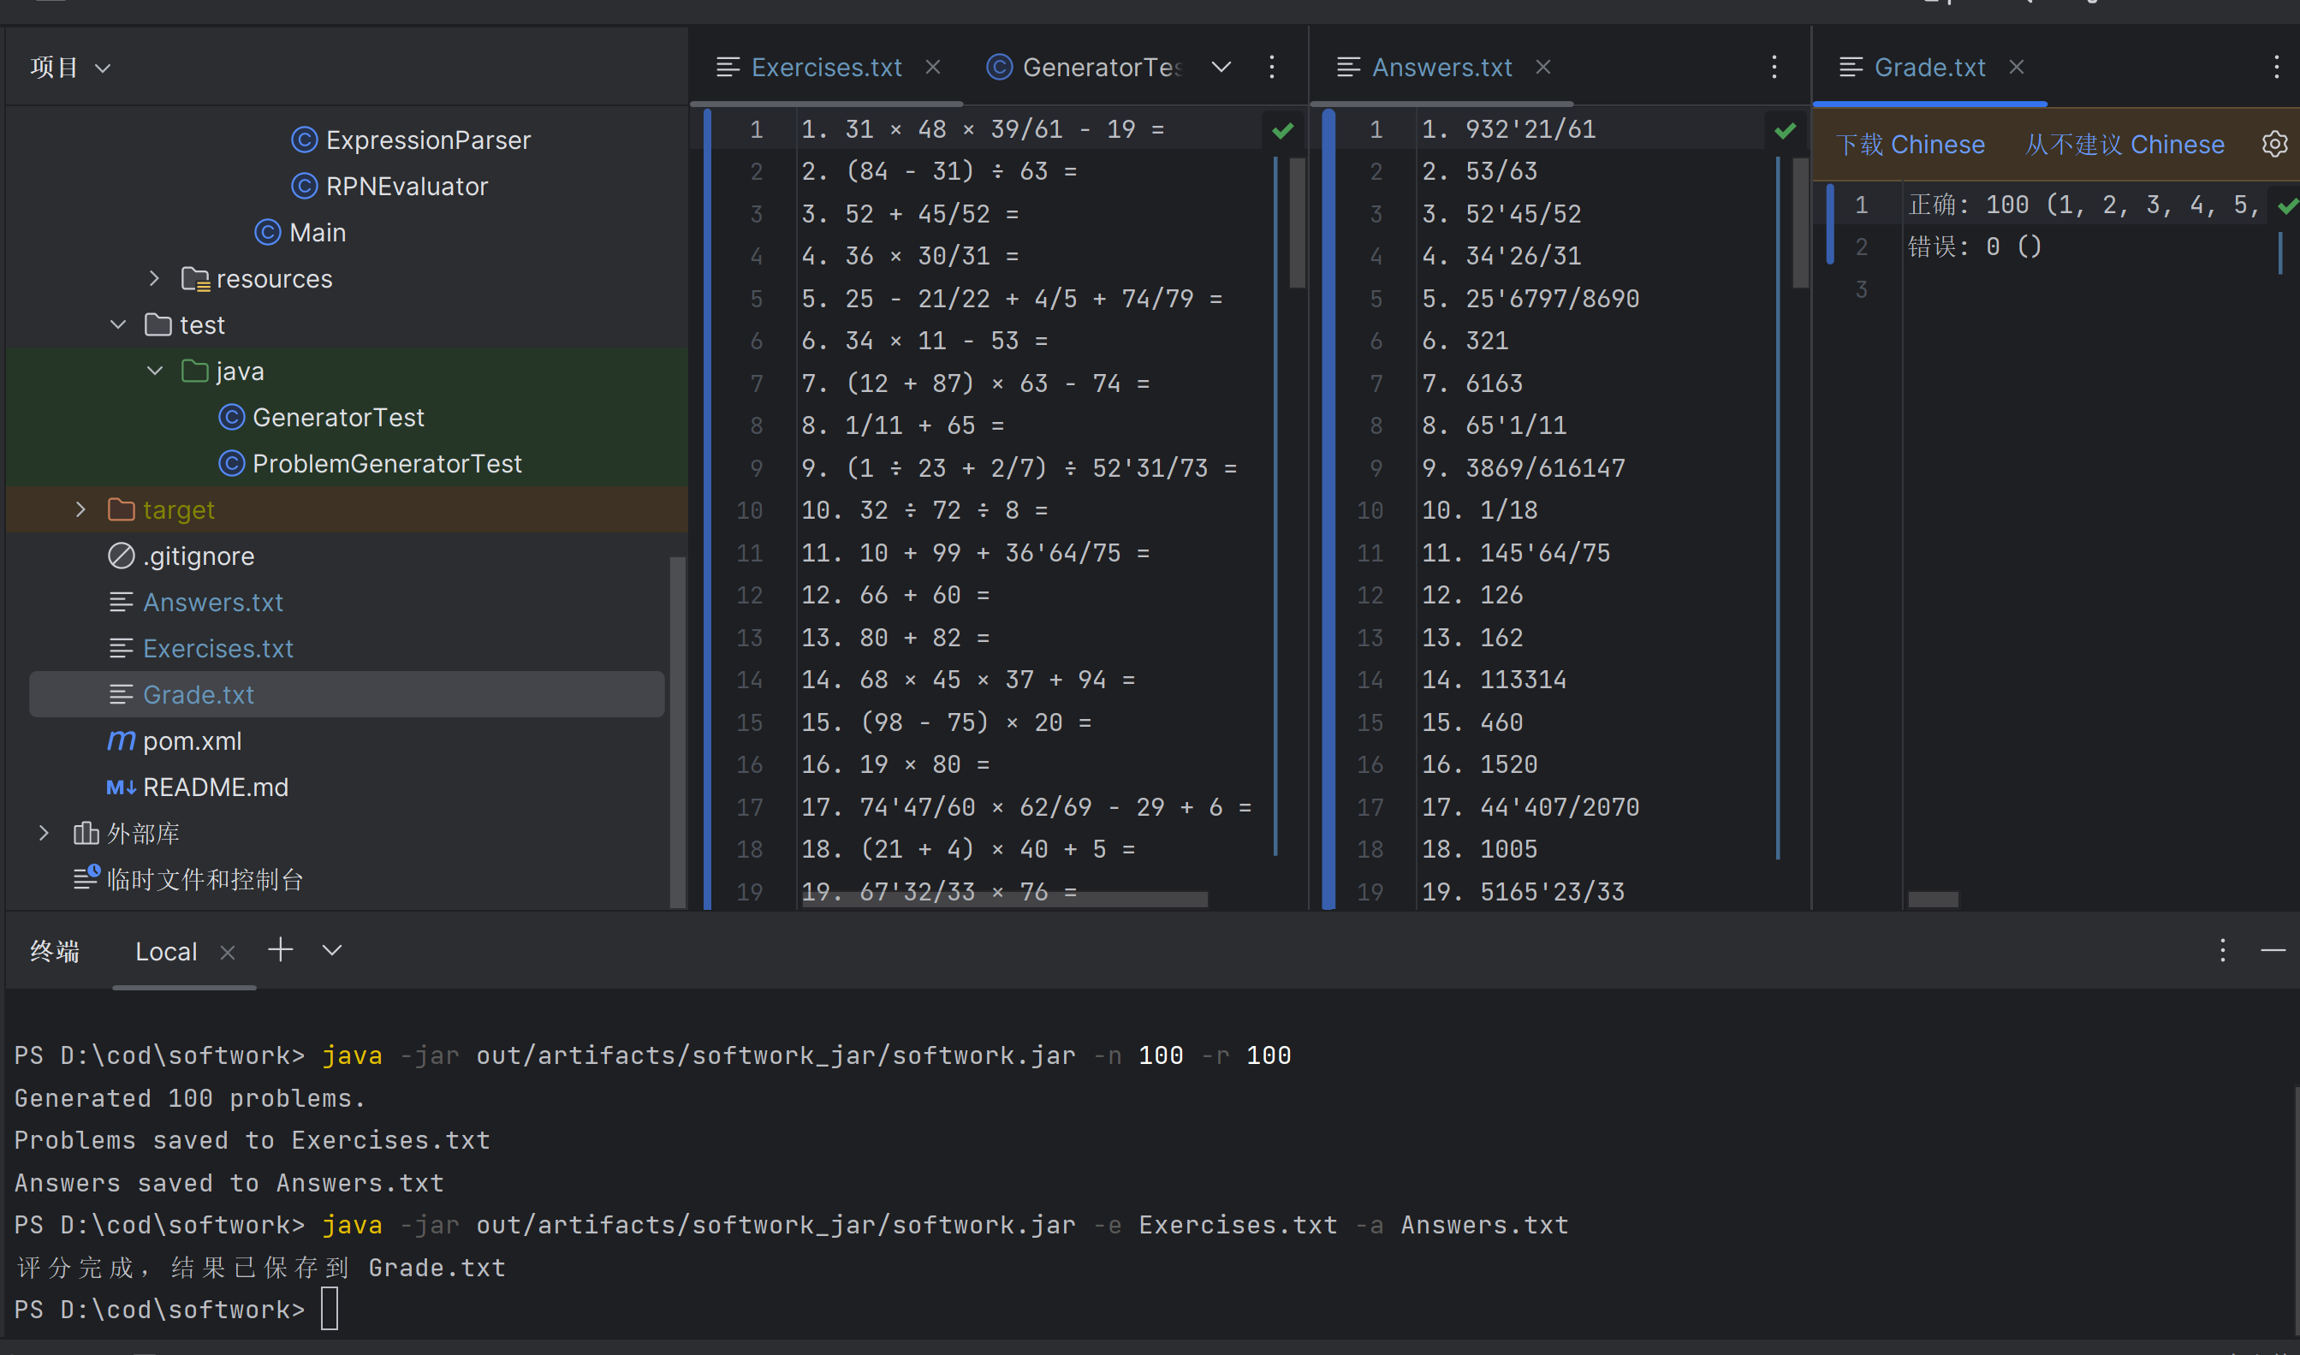The width and height of the screenshot is (2300, 1355).
Task: Expand the target folder in project tree
Action: (x=80, y=509)
